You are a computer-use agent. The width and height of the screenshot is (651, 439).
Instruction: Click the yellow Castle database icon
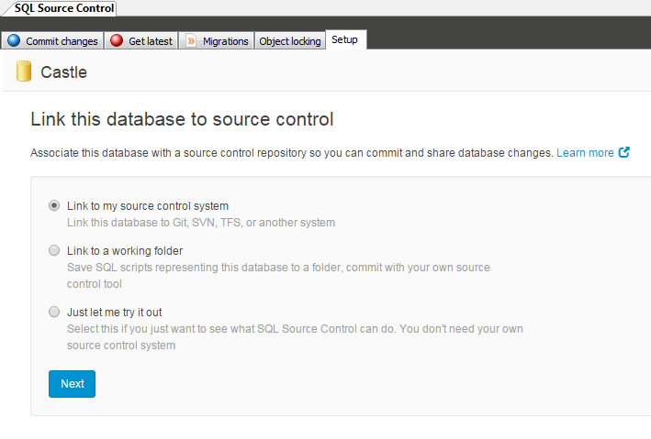pos(24,71)
